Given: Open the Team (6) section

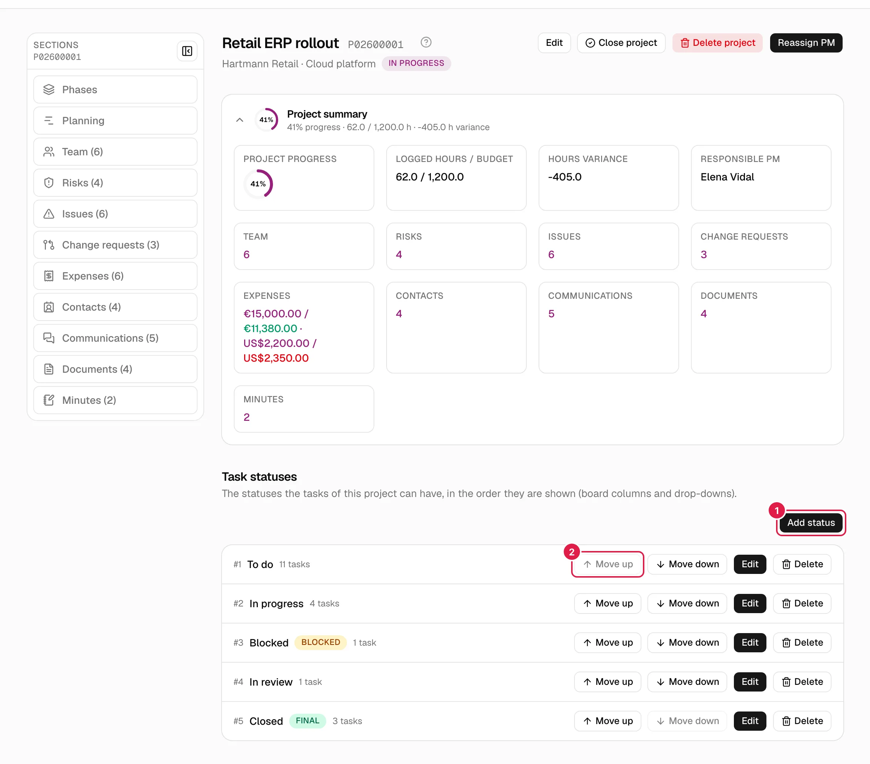Looking at the screenshot, I should pos(115,152).
